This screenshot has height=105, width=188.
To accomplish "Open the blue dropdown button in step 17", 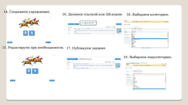I will click(x=73, y=59).
